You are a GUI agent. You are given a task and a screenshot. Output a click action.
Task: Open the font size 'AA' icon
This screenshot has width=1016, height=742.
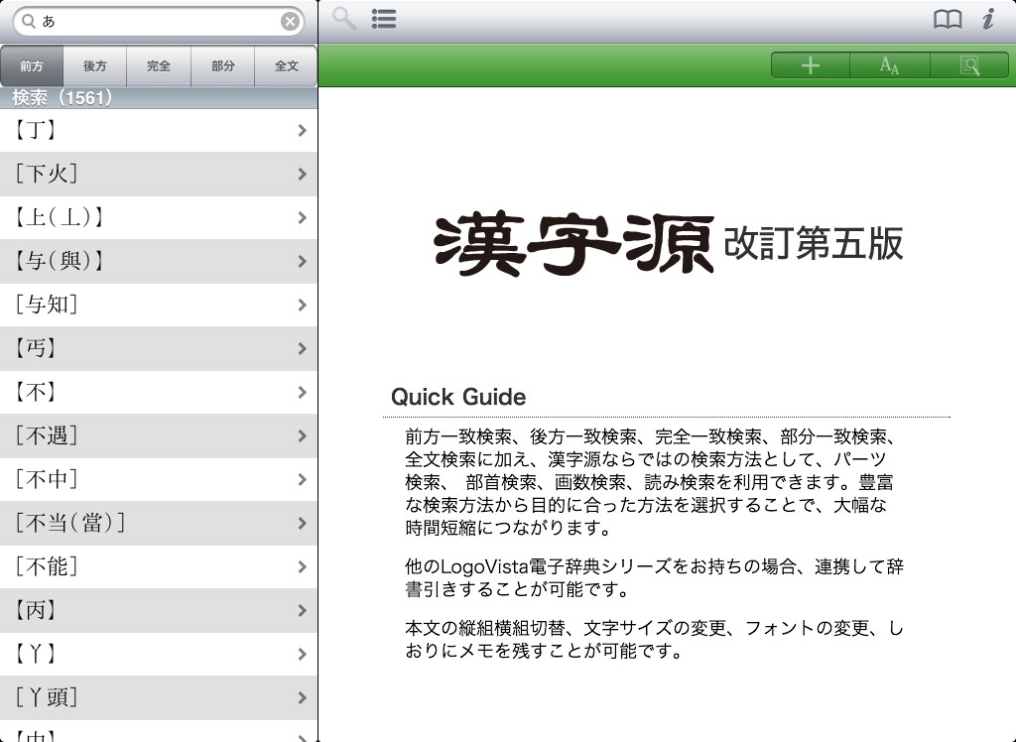tap(890, 66)
